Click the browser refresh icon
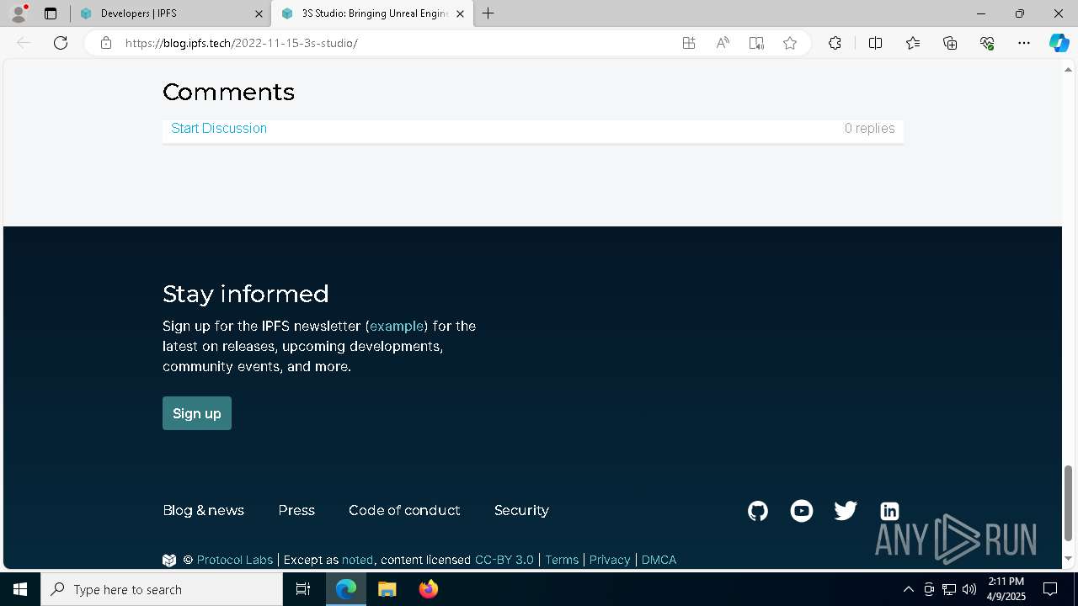This screenshot has width=1078, height=606. (61, 43)
